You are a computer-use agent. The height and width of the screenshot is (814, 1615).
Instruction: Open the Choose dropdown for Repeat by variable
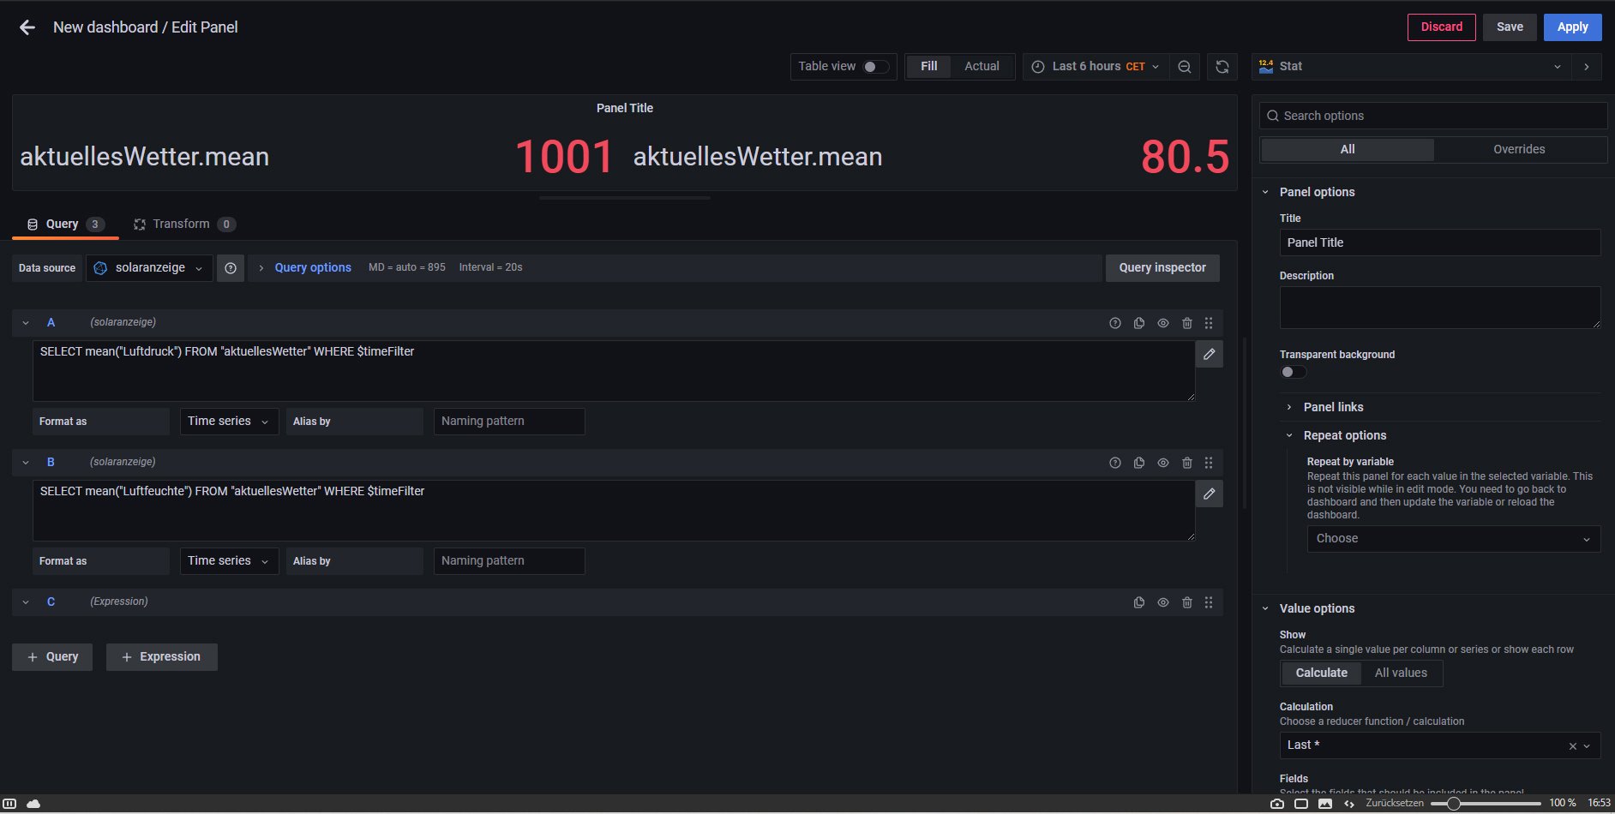(1452, 539)
